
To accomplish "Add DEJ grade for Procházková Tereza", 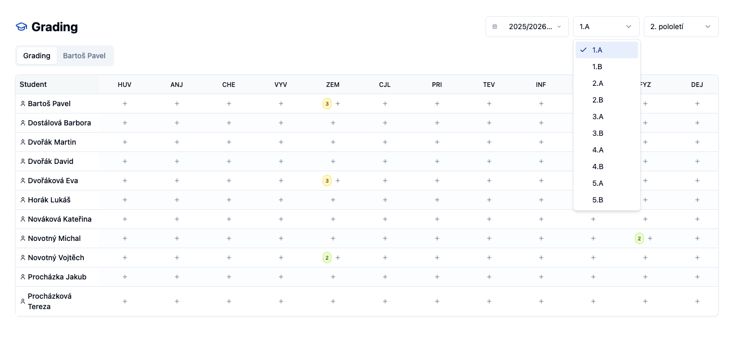I will pos(697,301).
